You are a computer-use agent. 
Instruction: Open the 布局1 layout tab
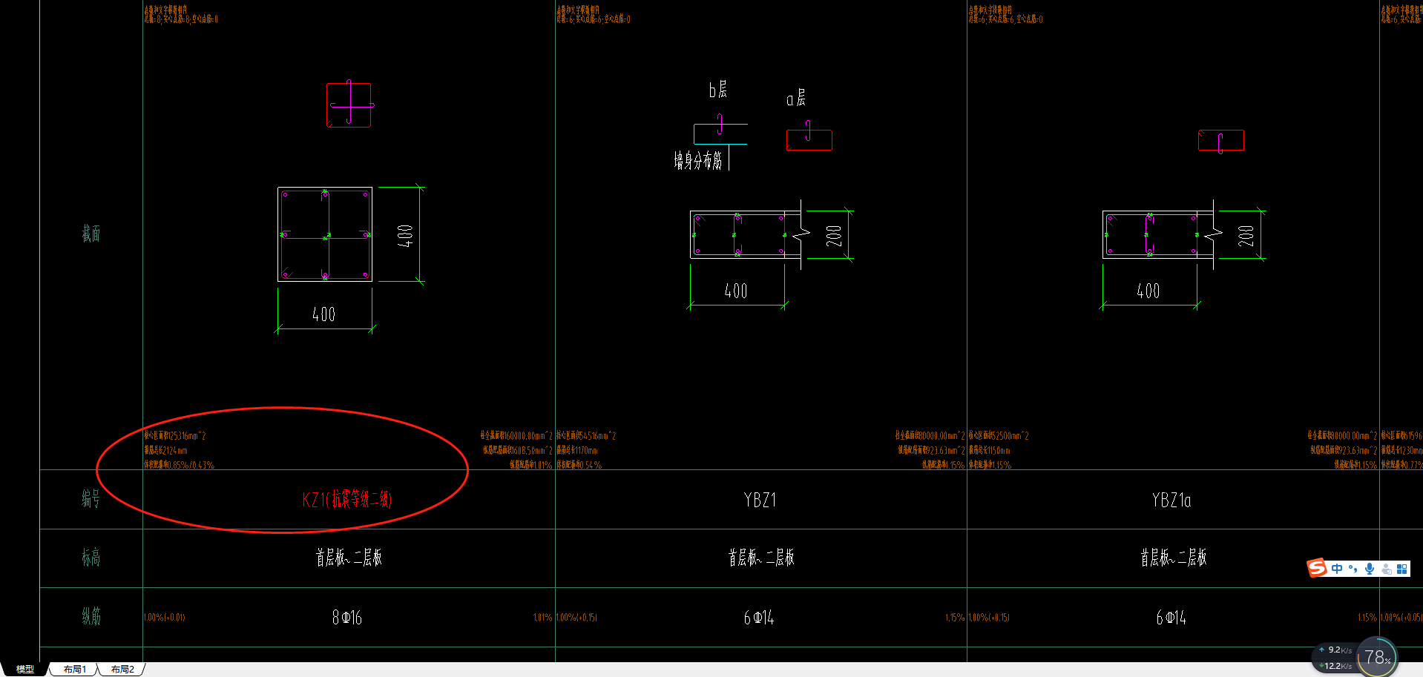tap(74, 669)
